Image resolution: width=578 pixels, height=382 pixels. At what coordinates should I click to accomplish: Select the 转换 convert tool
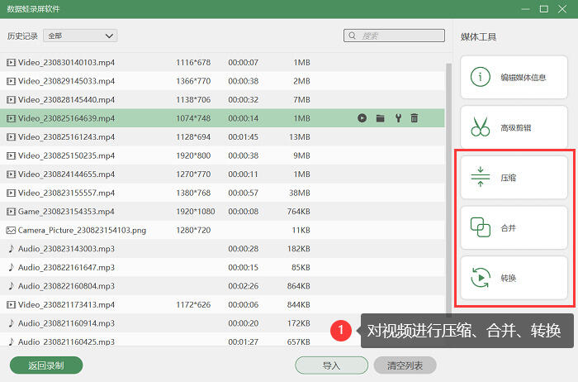click(x=514, y=278)
